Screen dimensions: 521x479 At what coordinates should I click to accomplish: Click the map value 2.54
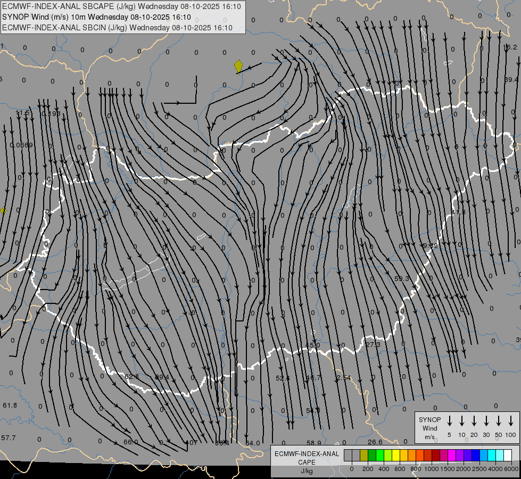(343, 378)
